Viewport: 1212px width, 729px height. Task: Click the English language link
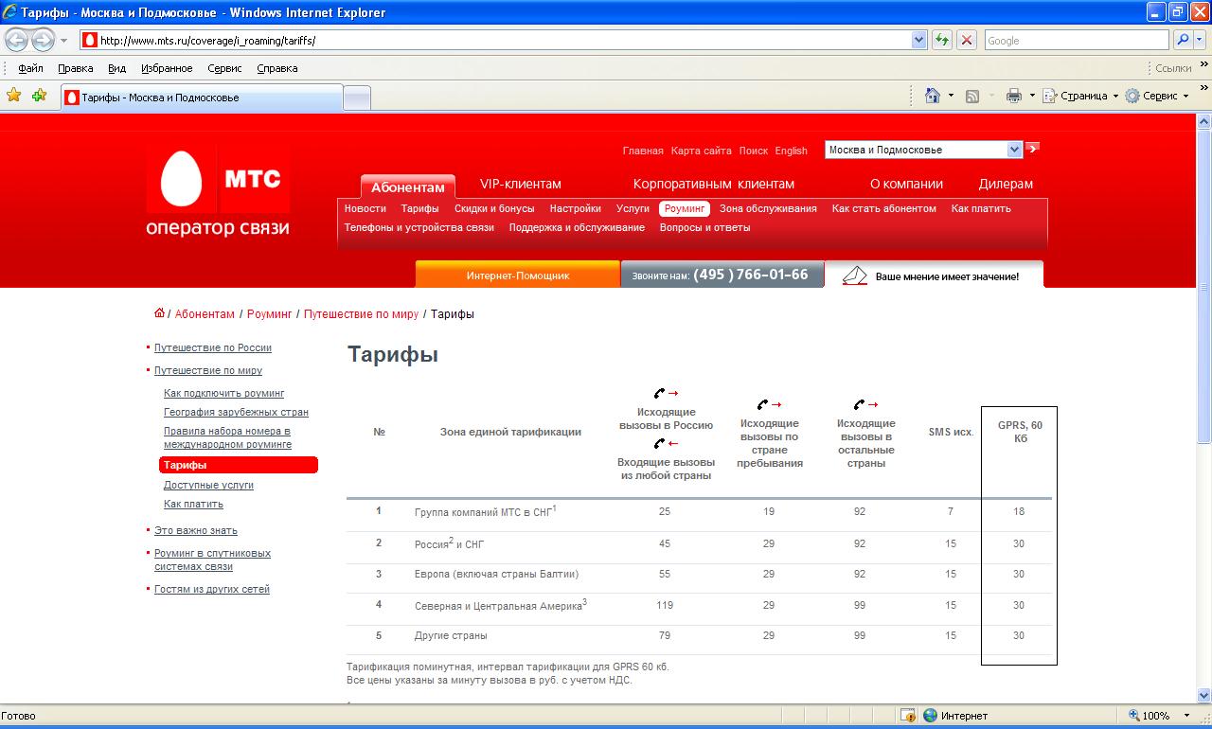point(791,151)
